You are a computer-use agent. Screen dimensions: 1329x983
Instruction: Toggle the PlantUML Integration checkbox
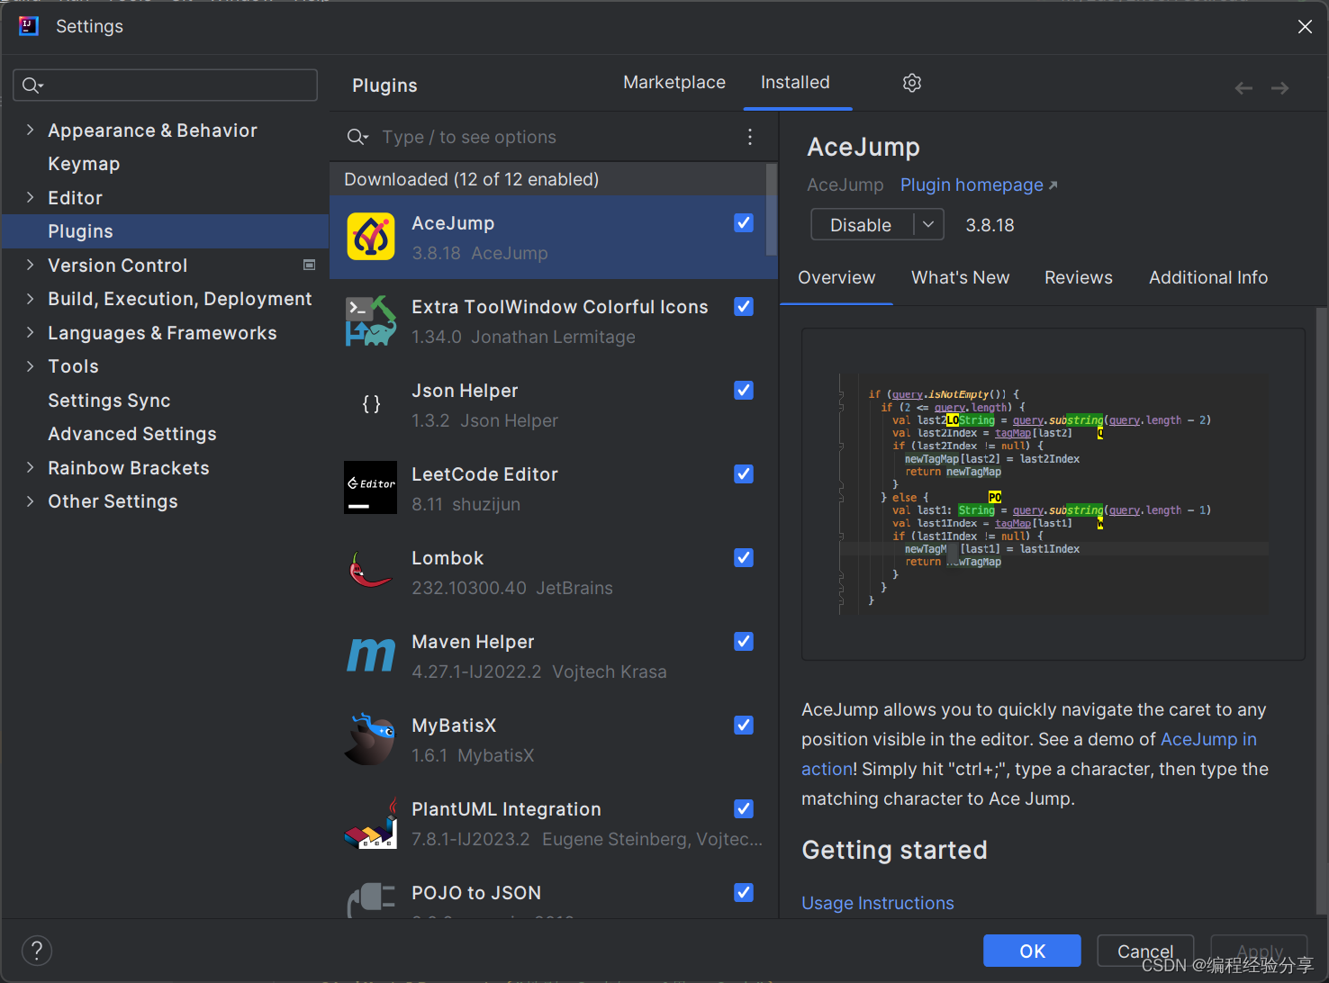pyautogui.click(x=744, y=808)
